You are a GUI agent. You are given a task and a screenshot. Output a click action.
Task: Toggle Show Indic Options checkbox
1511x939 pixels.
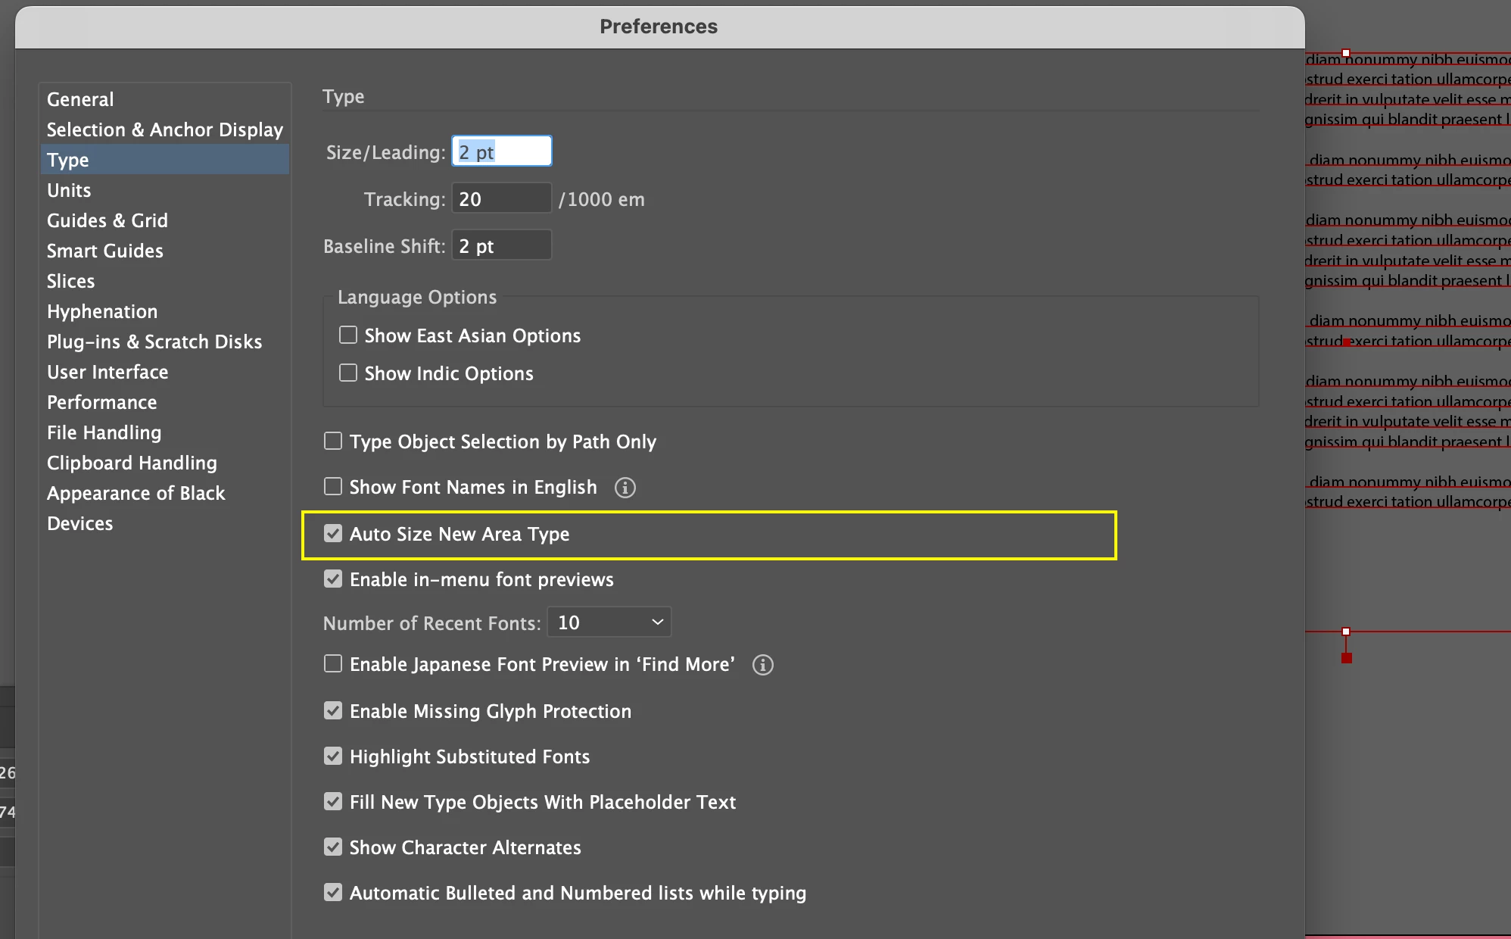348,373
